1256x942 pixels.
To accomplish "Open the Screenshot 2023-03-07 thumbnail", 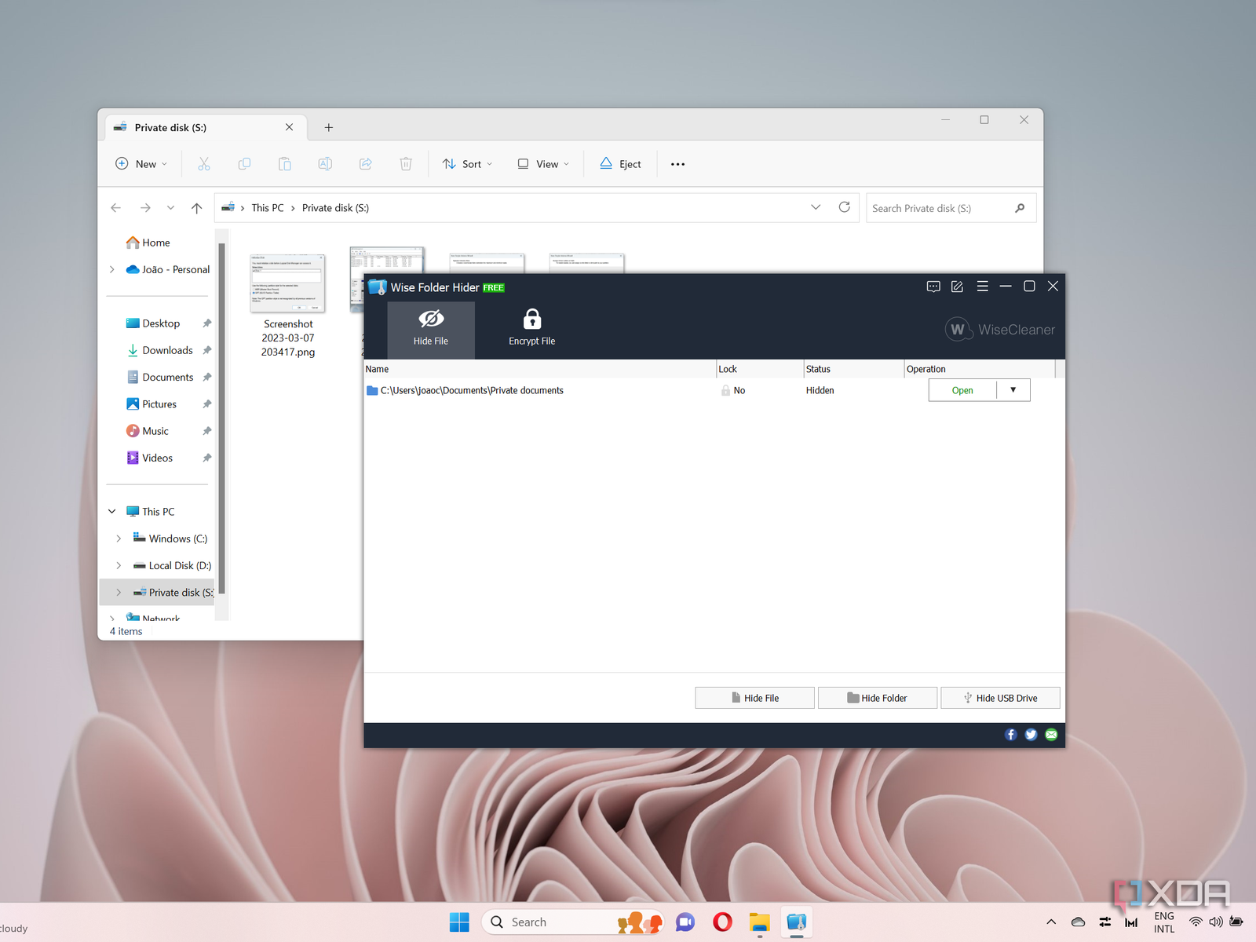I will pos(287,283).
